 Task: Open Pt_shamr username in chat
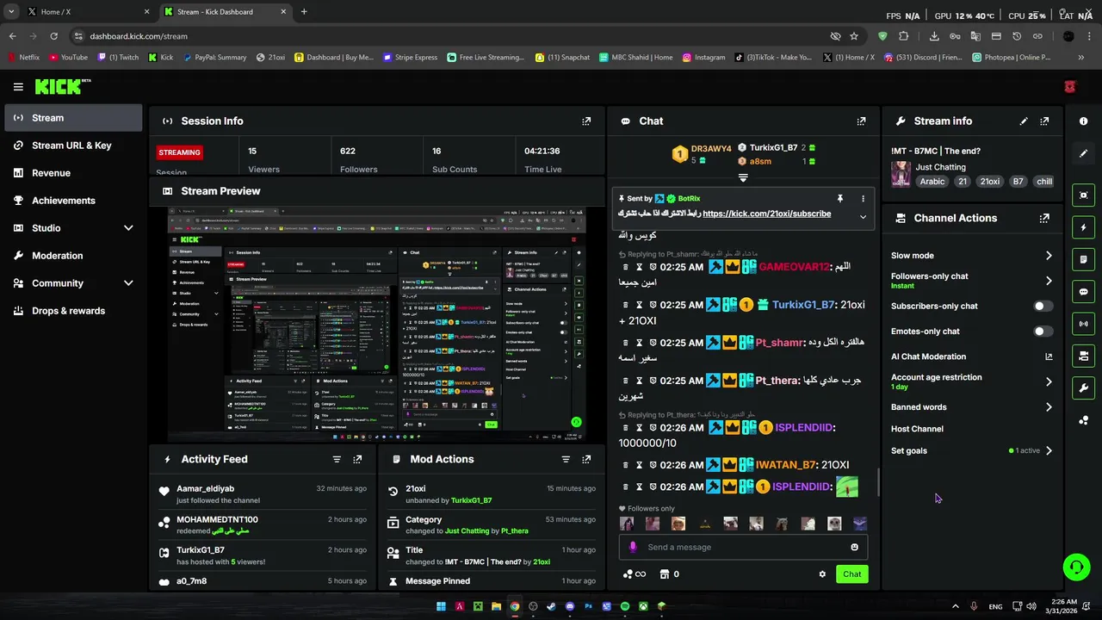click(779, 343)
